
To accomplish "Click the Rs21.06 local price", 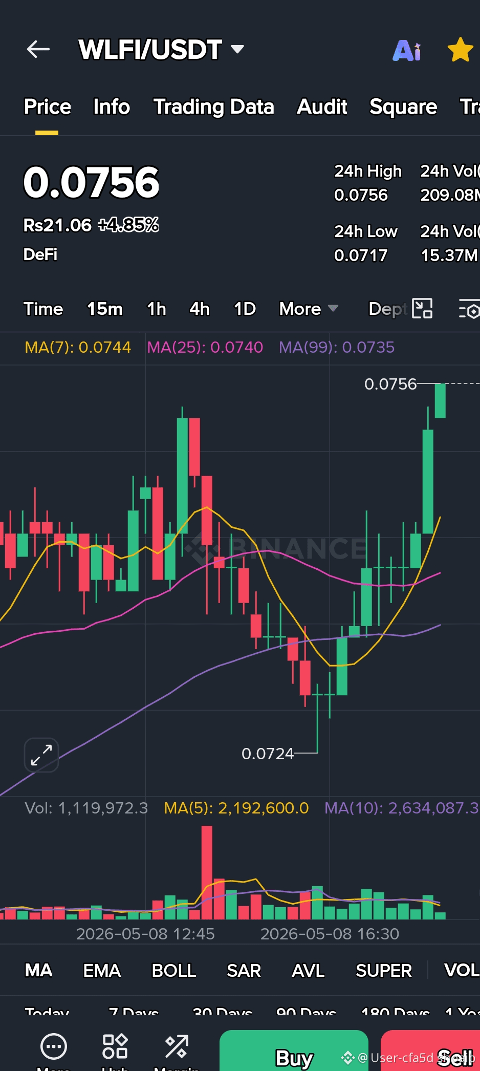I will pyautogui.click(x=57, y=225).
